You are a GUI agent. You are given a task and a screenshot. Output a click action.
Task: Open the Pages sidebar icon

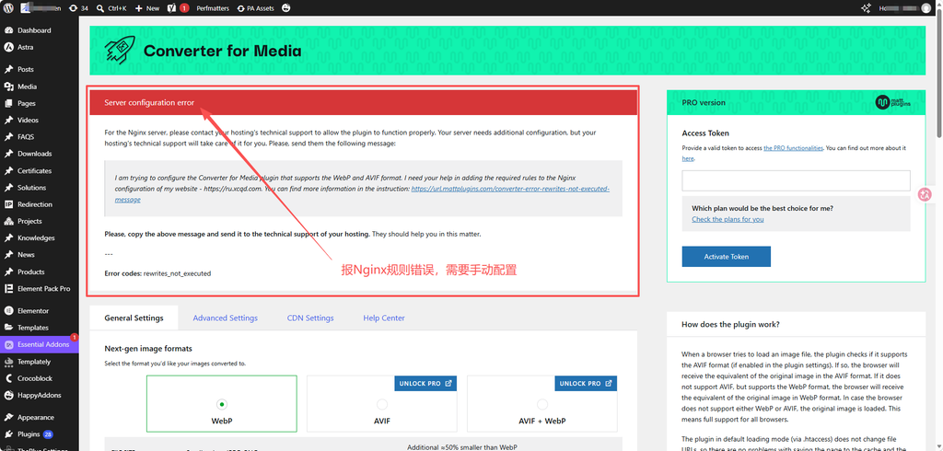coord(8,103)
